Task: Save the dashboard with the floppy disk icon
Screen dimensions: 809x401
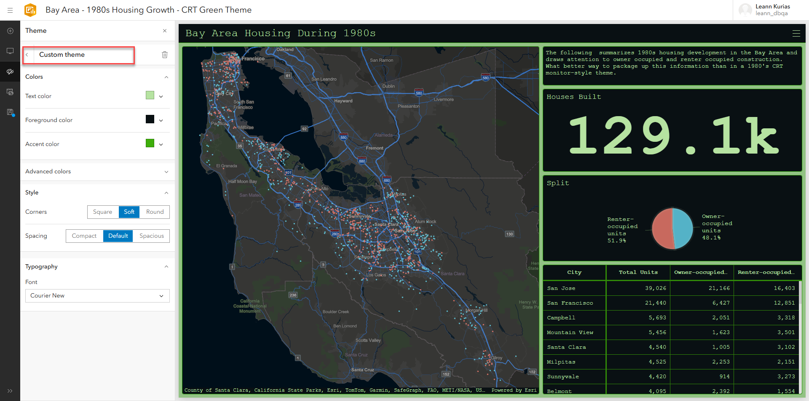Action: (x=10, y=112)
